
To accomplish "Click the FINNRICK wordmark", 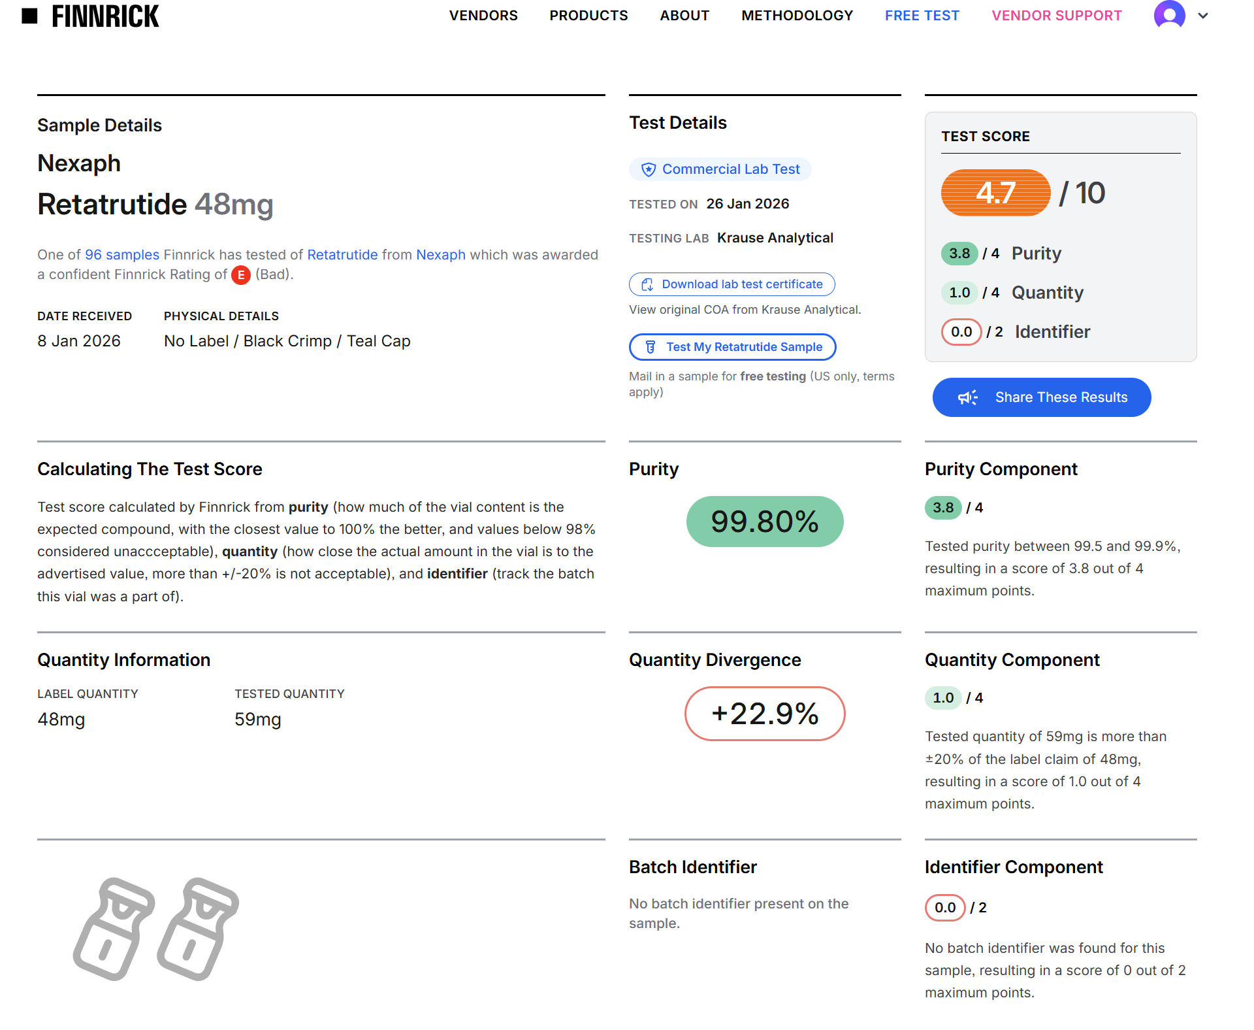I will [x=105, y=16].
